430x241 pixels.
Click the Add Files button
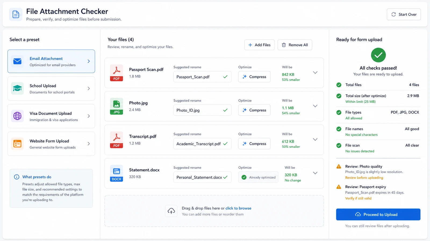259,45
